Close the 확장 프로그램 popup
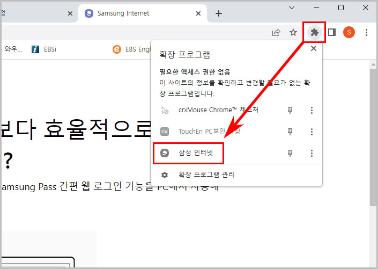The image size is (378, 269). point(314,48)
